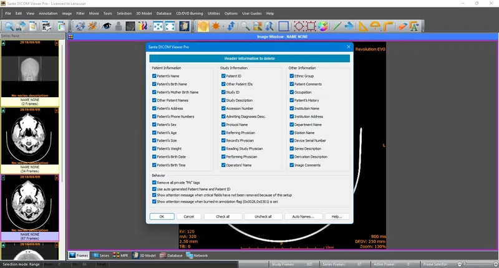Select the eraser tool
Viewport: 499px width, 268px height.
tap(402, 26)
